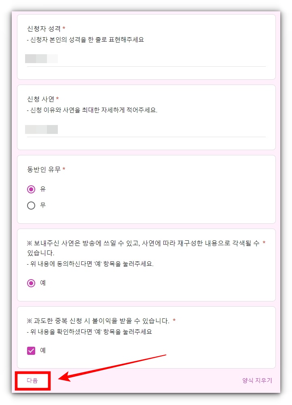Click the '무' option label text
Viewport: 292px width, 405px height.
click(43, 206)
